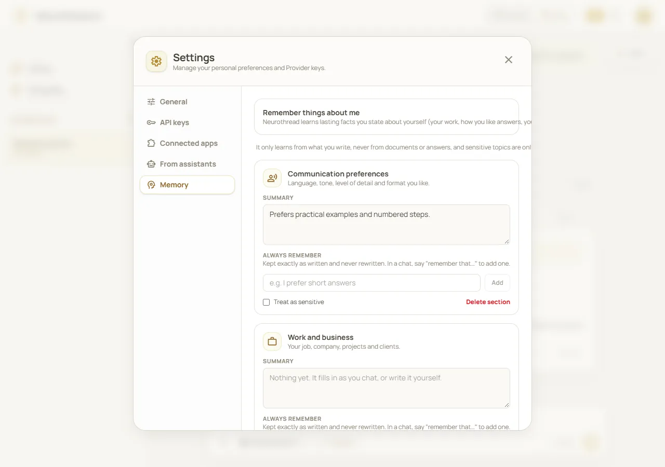Select From assistants tab

click(x=187, y=164)
